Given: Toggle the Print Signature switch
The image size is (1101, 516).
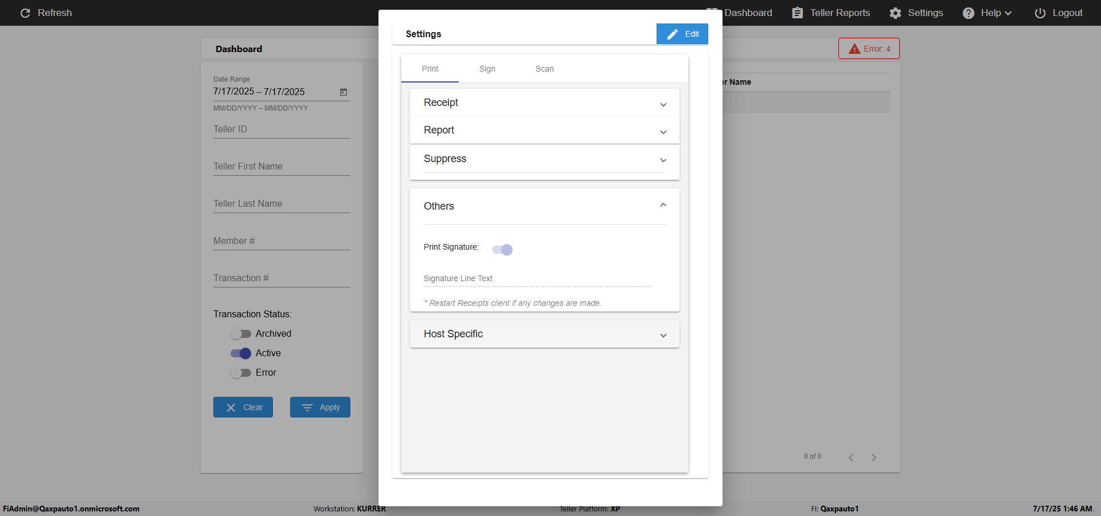Looking at the screenshot, I should click(502, 249).
